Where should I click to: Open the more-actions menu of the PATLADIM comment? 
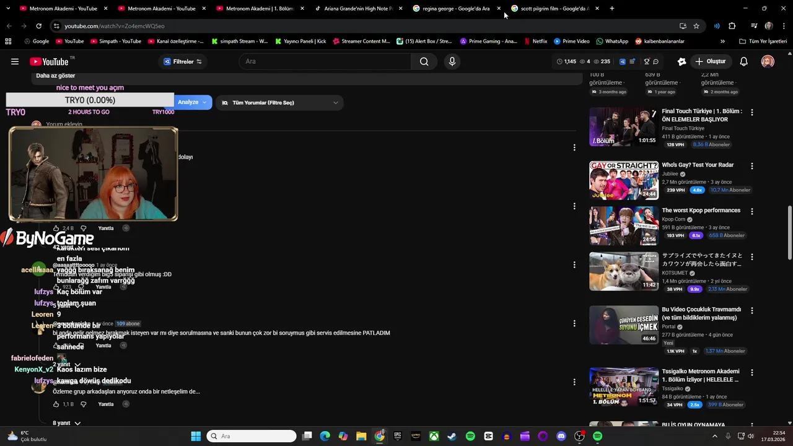(574, 323)
